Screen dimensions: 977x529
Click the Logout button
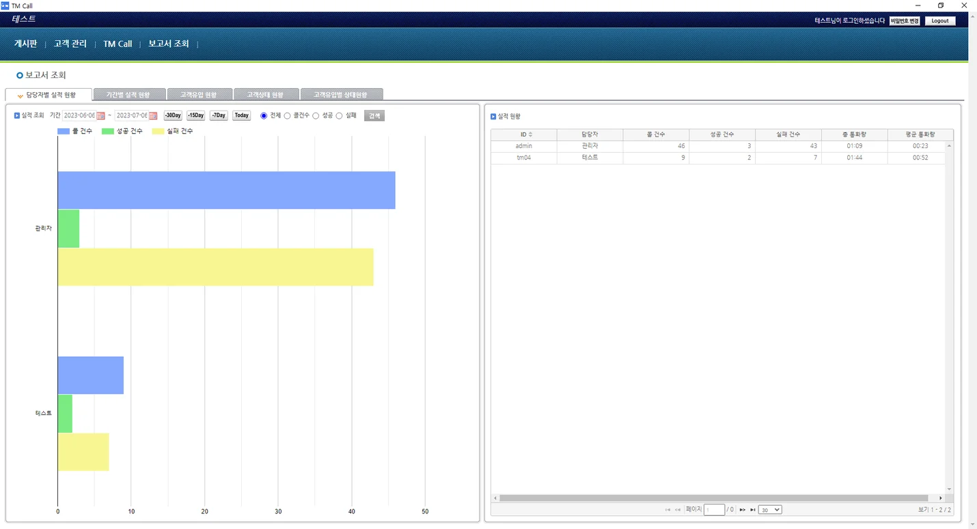[x=940, y=21]
